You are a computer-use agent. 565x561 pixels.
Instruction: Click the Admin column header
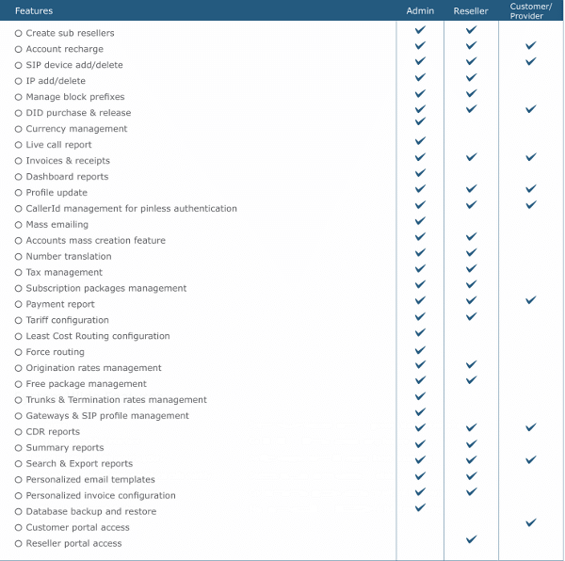tap(420, 10)
